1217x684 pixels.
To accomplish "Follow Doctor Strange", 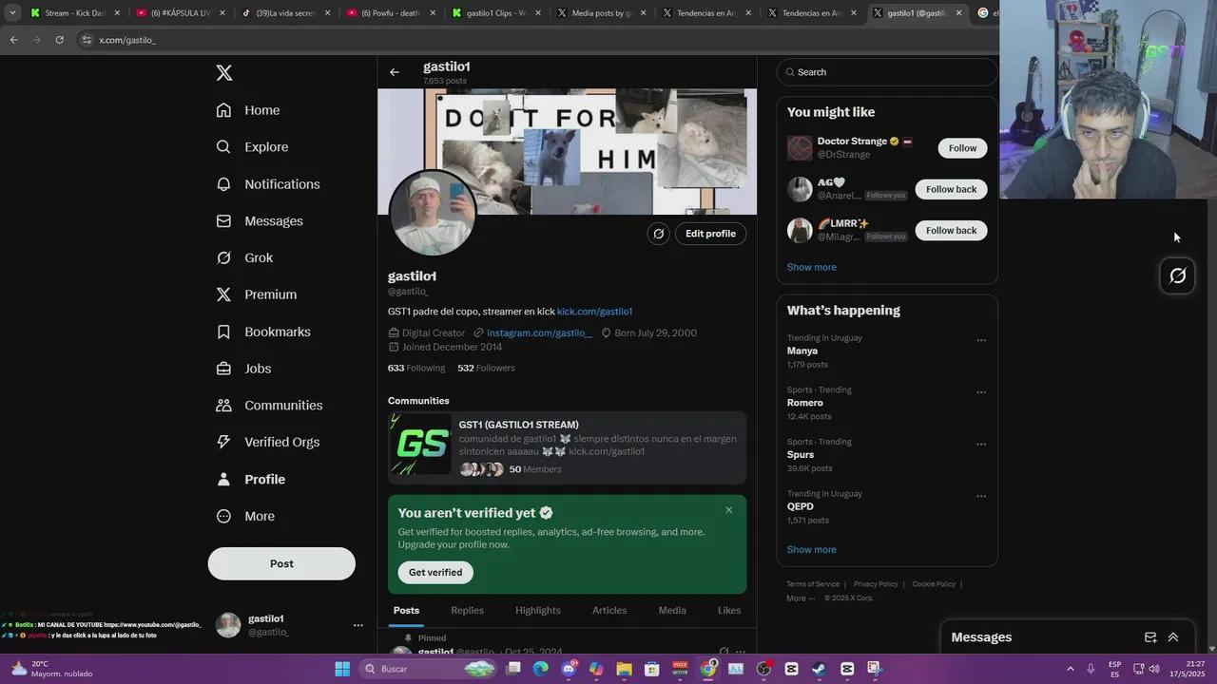I will tap(962, 148).
